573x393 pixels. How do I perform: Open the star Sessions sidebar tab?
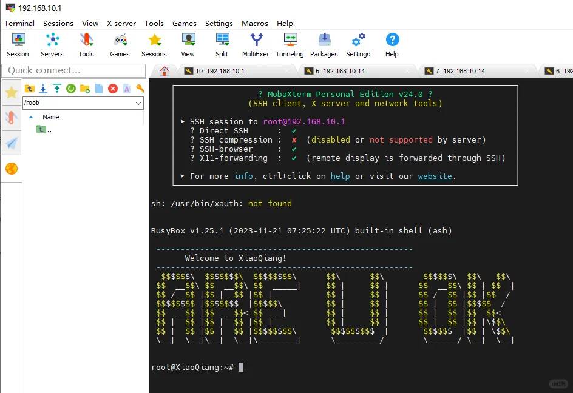[12, 92]
